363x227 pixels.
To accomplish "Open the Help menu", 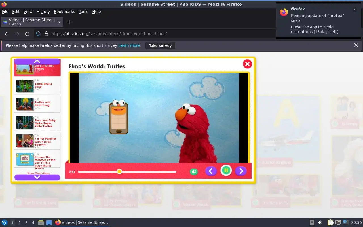I will click(96, 12).
